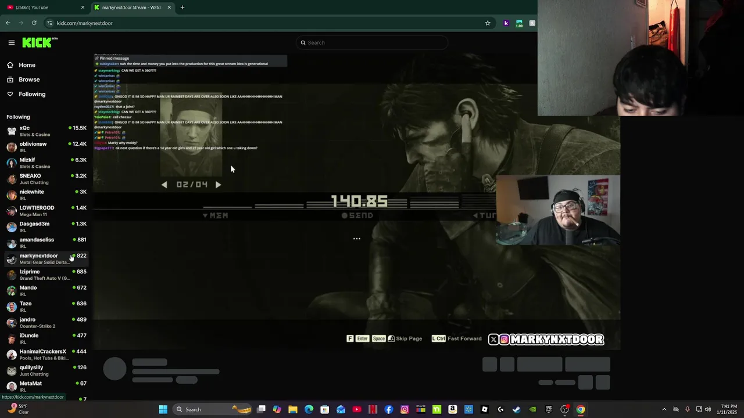This screenshot has width=744, height=418.
Task: View site information next to URL
Action: pos(49,23)
